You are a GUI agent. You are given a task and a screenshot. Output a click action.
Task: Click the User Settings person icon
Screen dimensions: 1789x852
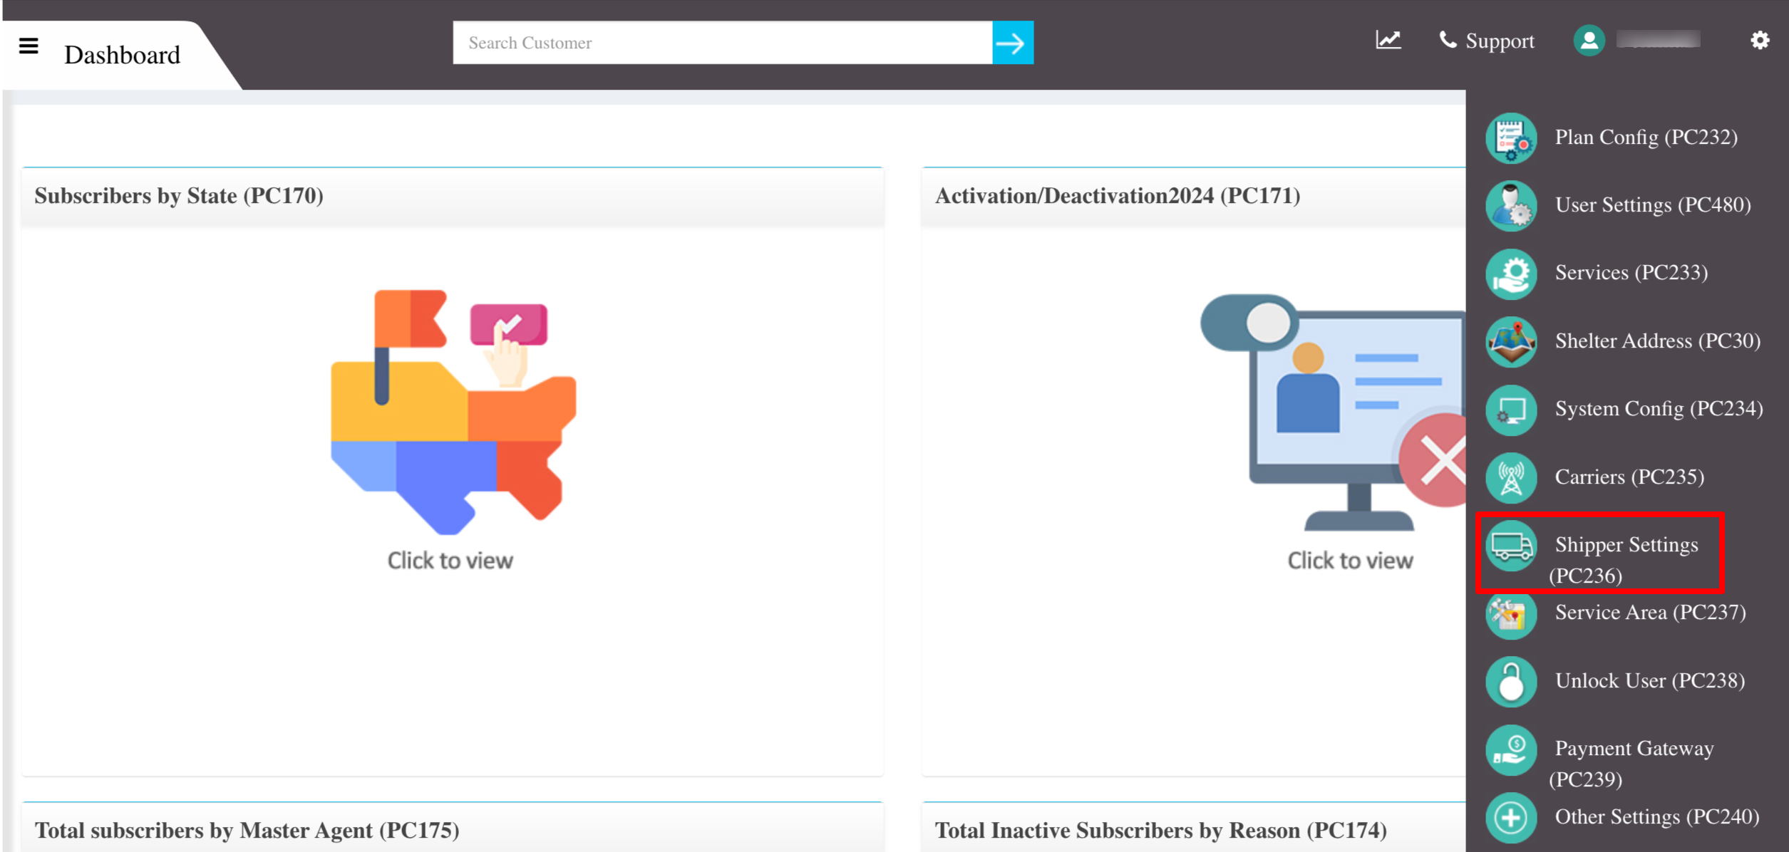pyautogui.click(x=1511, y=205)
